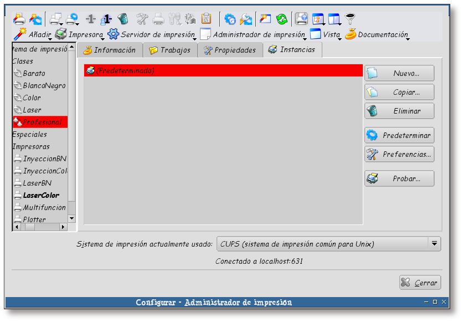Image resolution: width=463 pixels, height=322 pixels.
Task: Click the Copiar button
Action: (399, 92)
